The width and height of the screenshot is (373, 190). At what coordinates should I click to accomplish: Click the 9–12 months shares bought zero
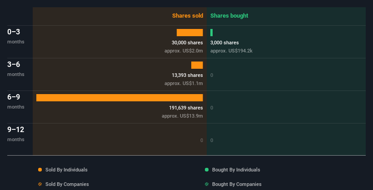[x=212, y=140]
